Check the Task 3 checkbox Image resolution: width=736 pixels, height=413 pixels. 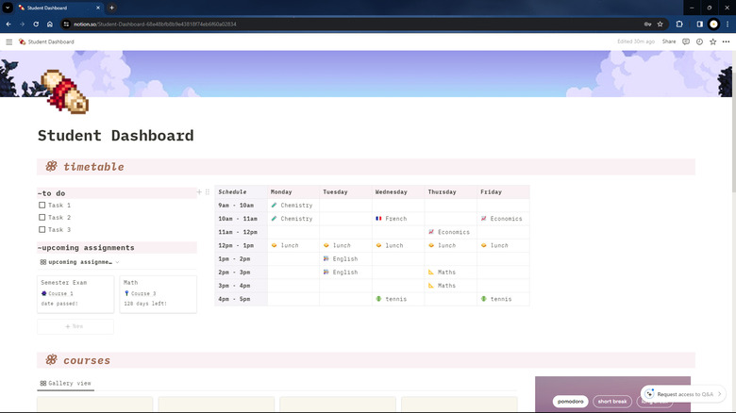point(42,229)
